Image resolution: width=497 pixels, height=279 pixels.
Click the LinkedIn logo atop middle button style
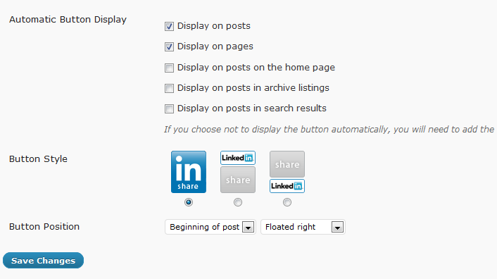click(x=238, y=158)
